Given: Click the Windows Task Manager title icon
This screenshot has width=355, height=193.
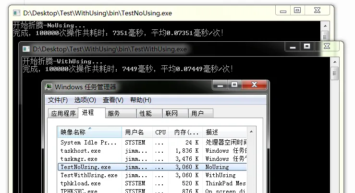Looking at the screenshot, I should pyautogui.click(x=49, y=87).
